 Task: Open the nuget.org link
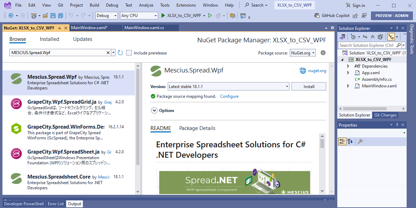point(317,71)
